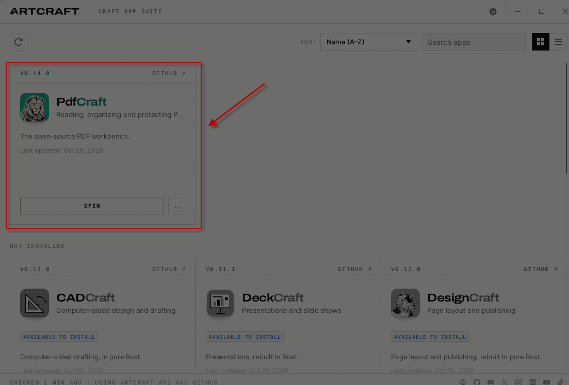Click the vertical scrollbar on the right edge
569x385 pixels.
coord(566,119)
